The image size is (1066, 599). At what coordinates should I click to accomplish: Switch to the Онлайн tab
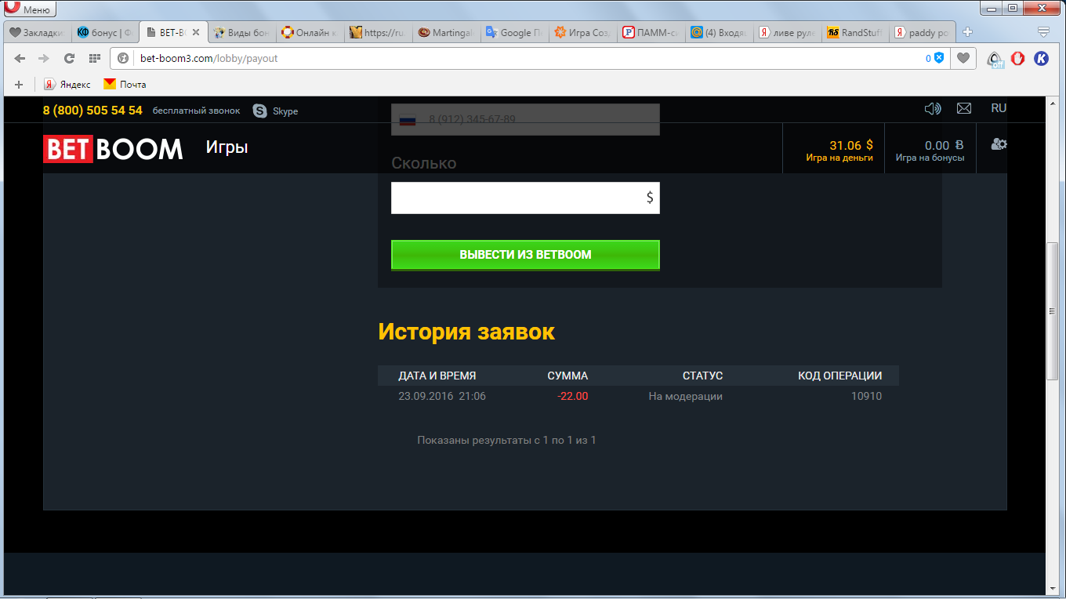(310, 33)
